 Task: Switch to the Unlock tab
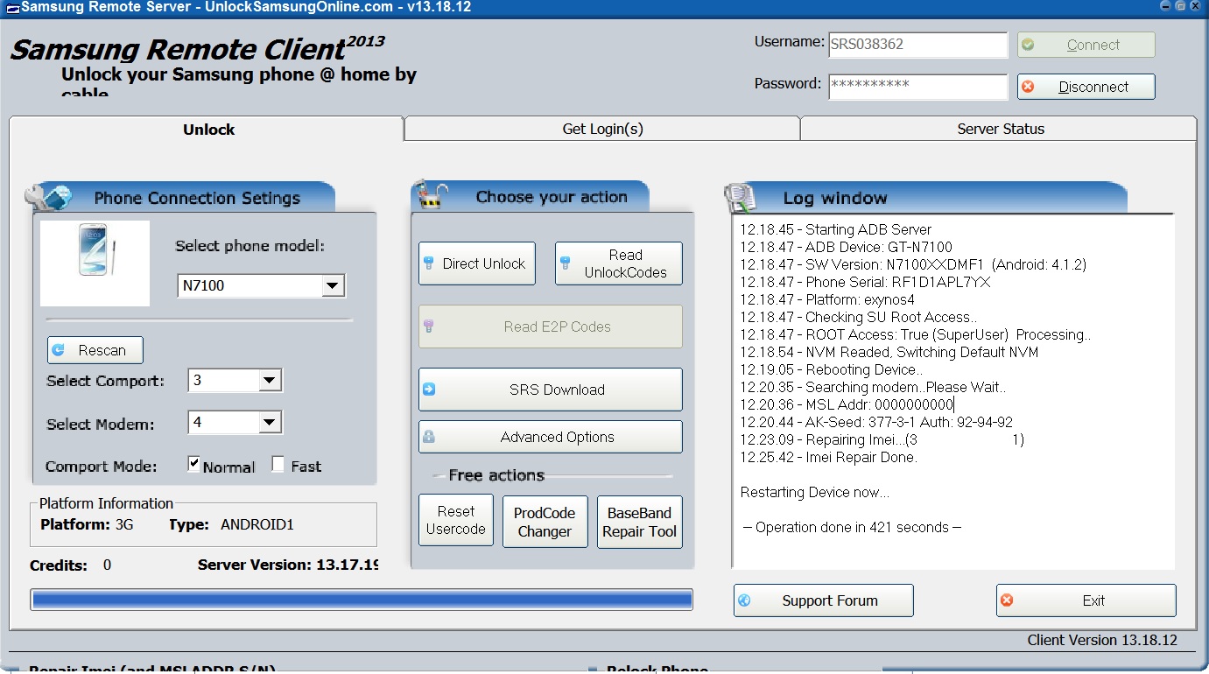[x=207, y=129]
